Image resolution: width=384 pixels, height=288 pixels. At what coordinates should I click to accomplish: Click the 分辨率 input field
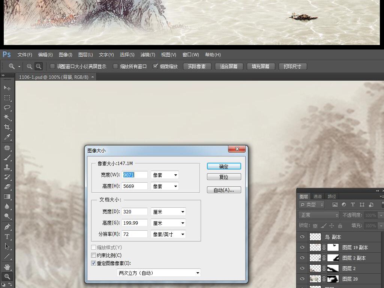click(134, 234)
